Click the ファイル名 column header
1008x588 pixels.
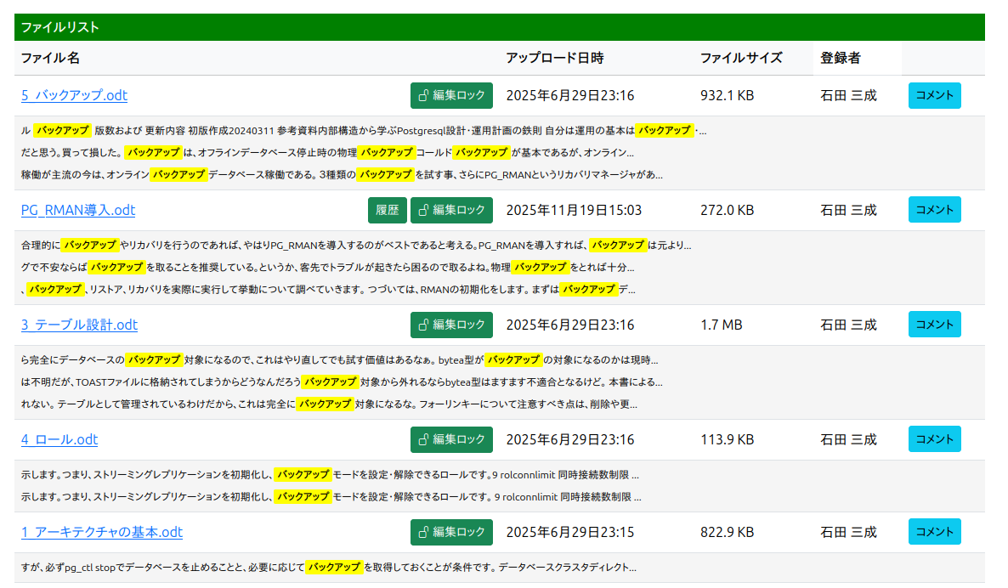[51, 58]
